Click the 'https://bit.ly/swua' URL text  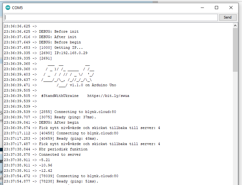click(108, 96)
